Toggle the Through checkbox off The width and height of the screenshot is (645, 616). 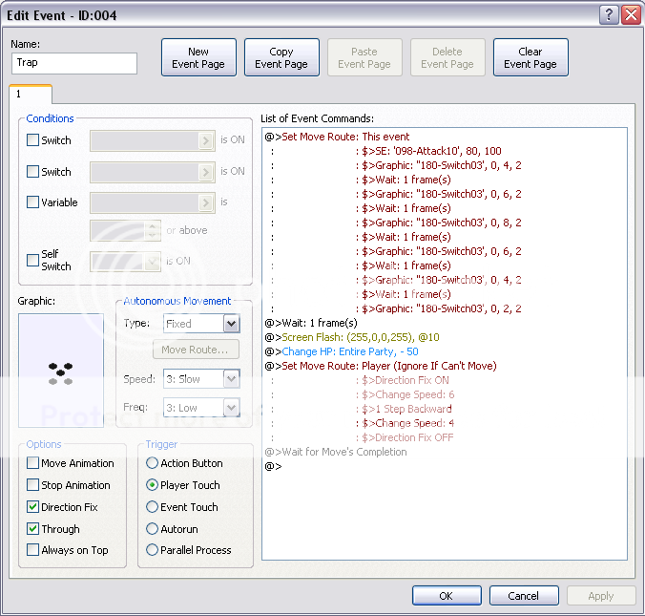[33, 529]
